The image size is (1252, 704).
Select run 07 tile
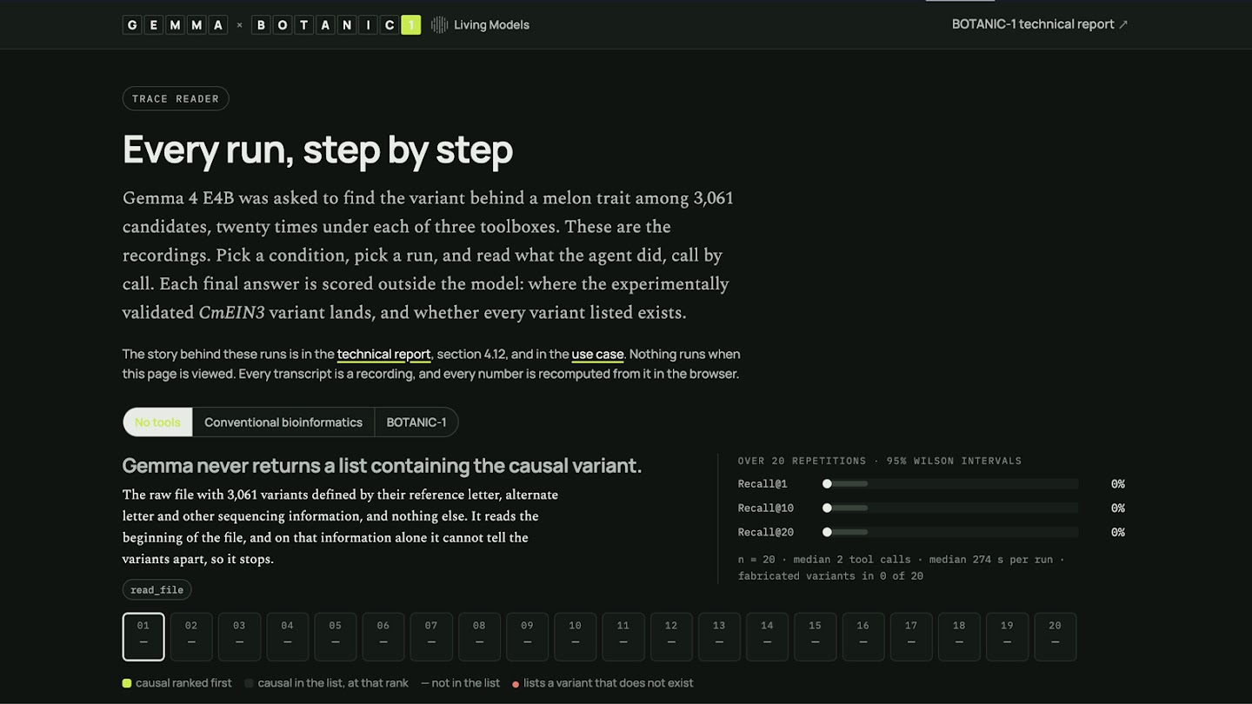[431, 636]
